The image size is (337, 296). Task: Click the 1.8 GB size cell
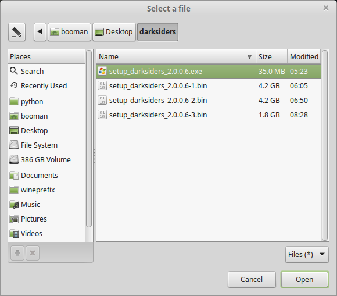click(269, 115)
